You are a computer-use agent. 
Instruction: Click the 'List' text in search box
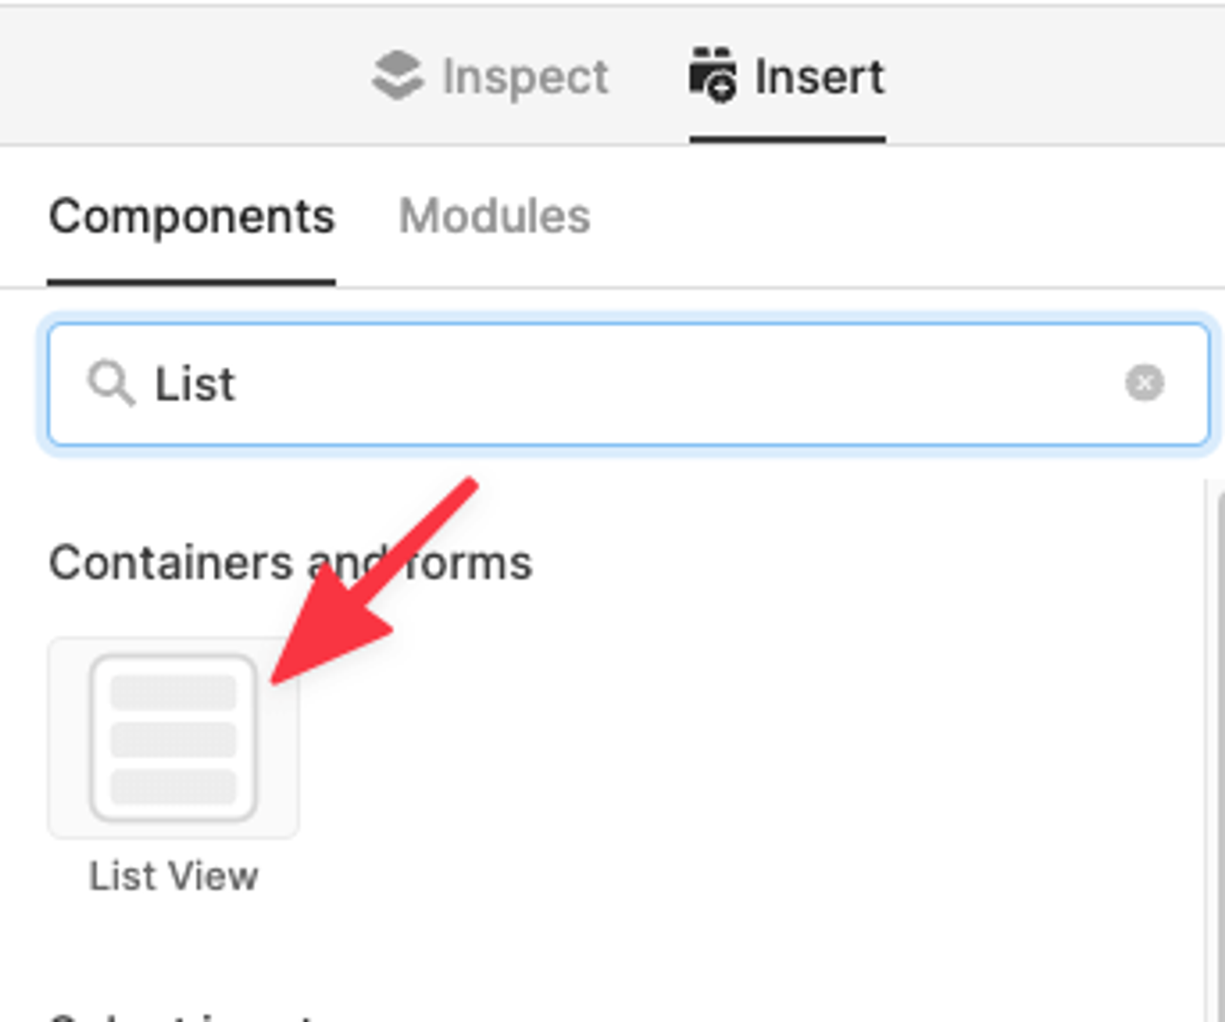[x=195, y=384]
